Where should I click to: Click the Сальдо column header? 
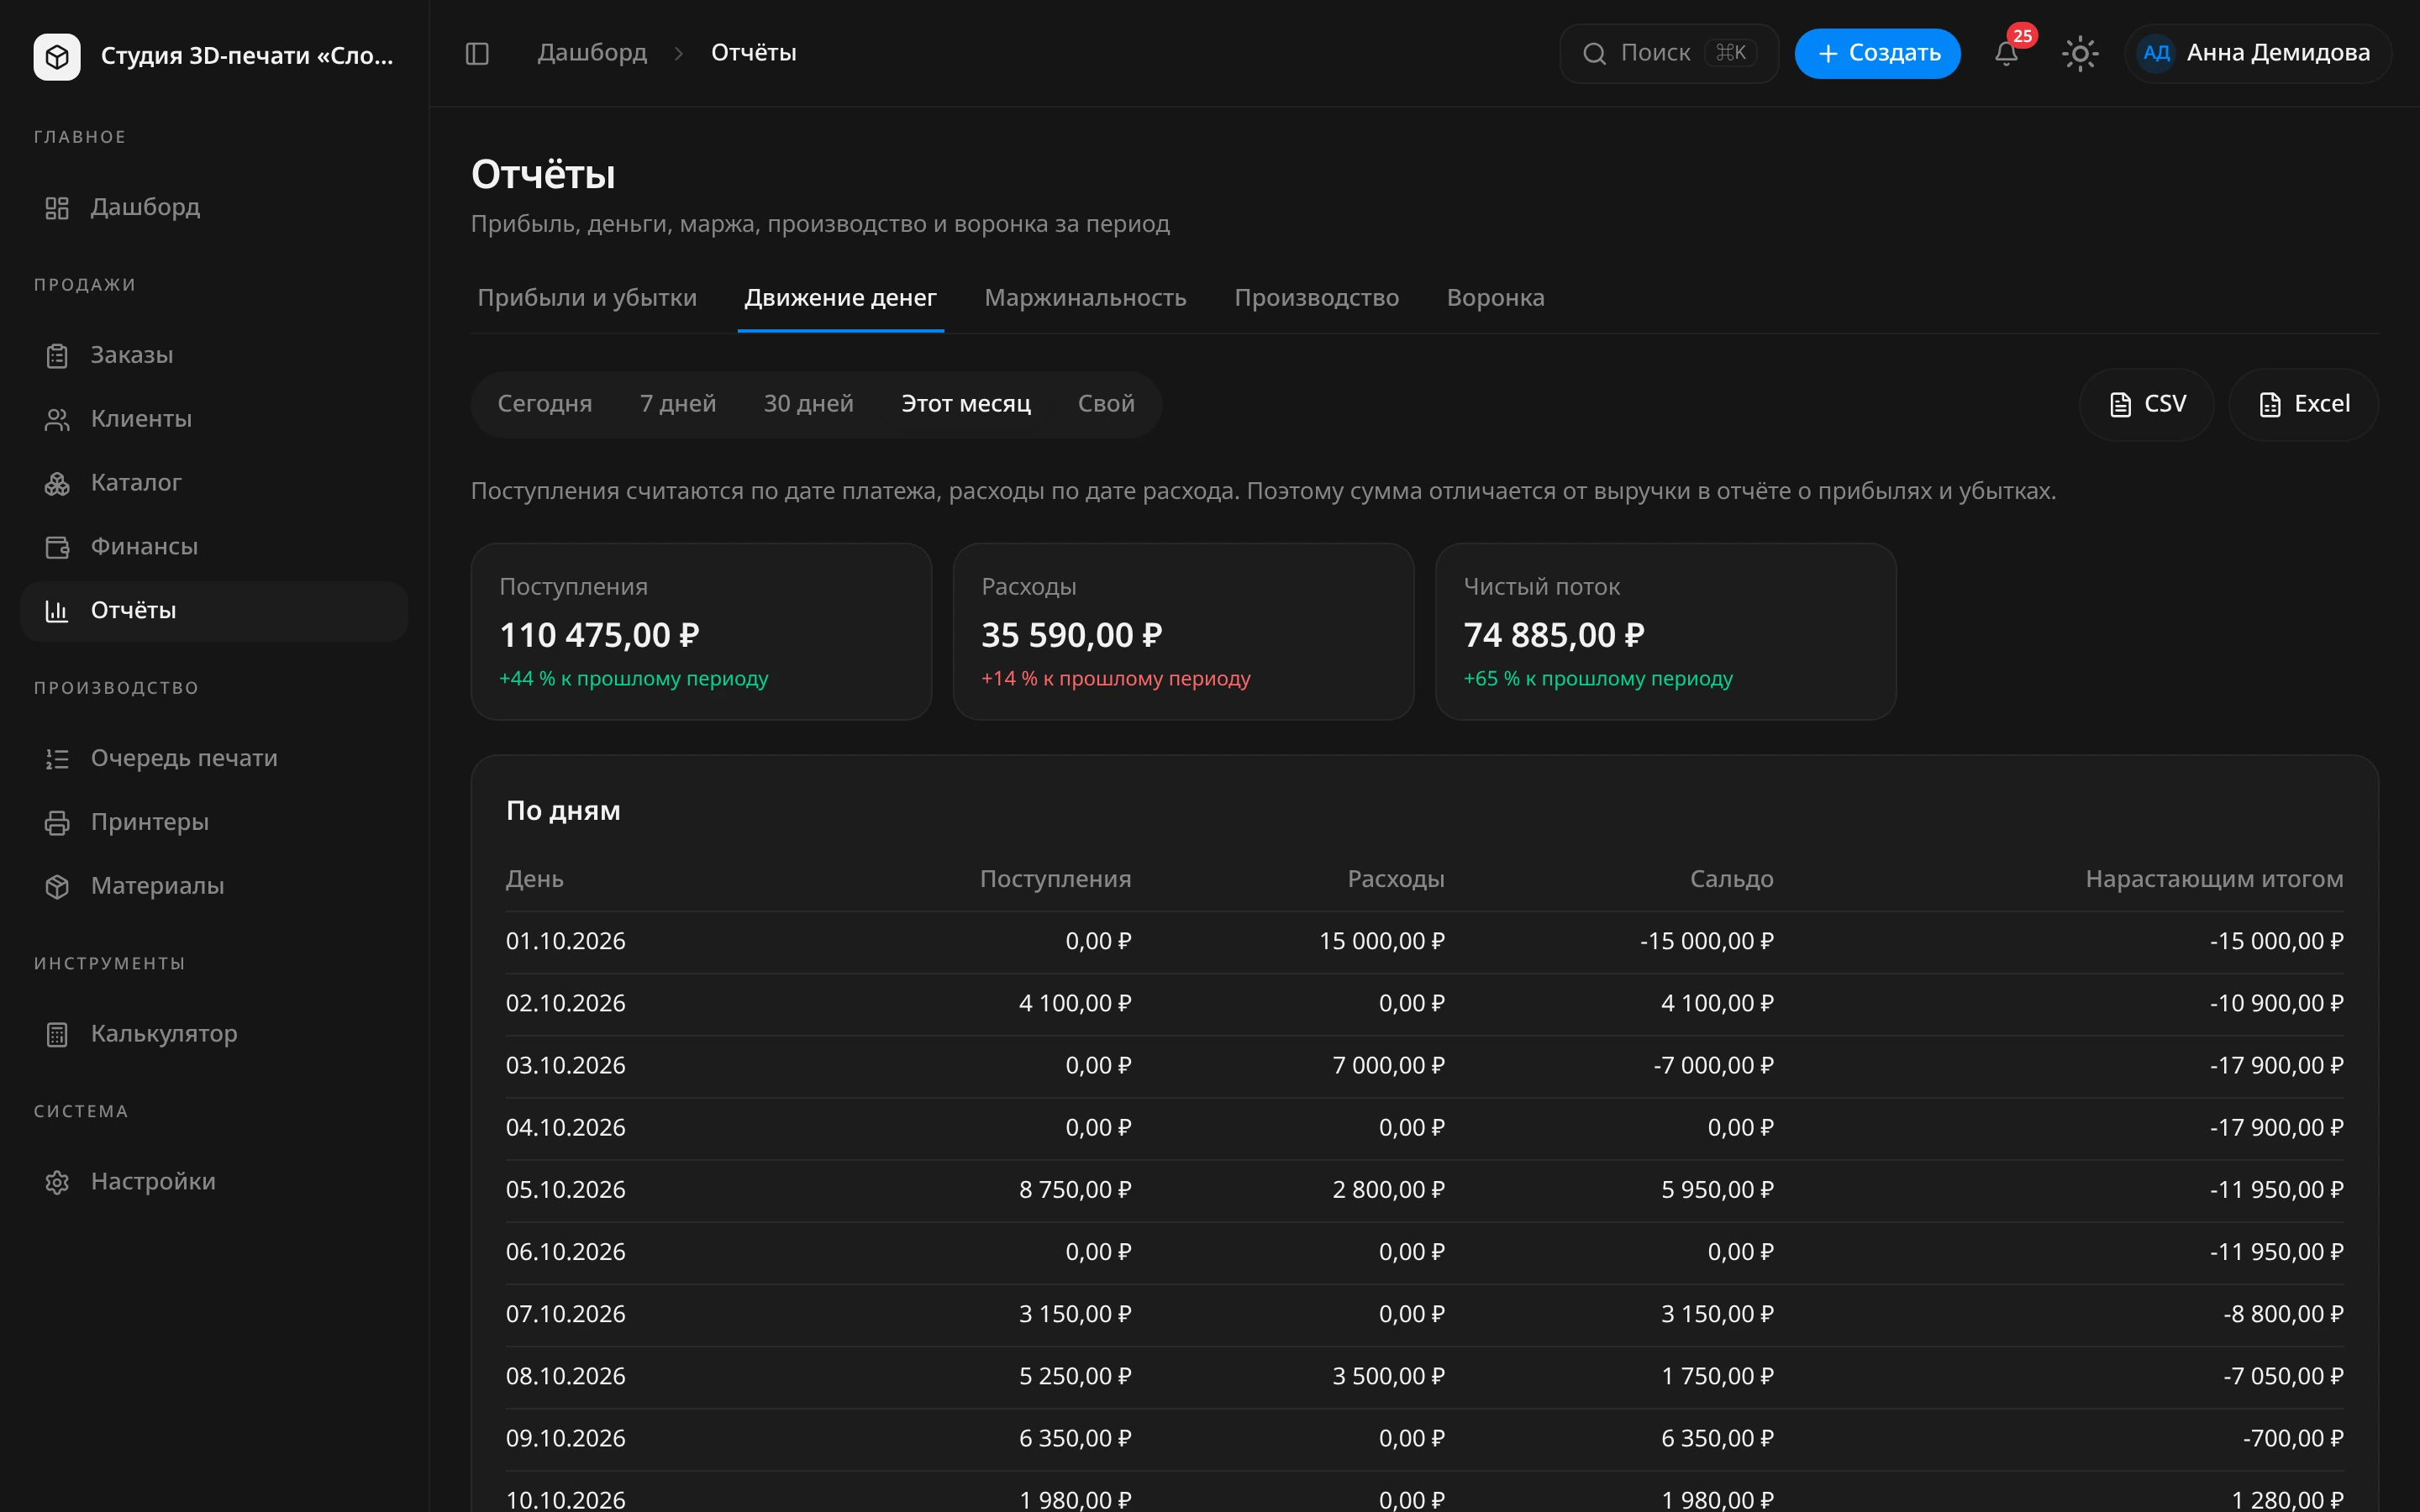(1731, 879)
